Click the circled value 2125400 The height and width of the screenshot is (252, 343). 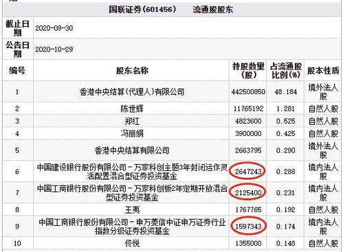(x=248, y=193)
